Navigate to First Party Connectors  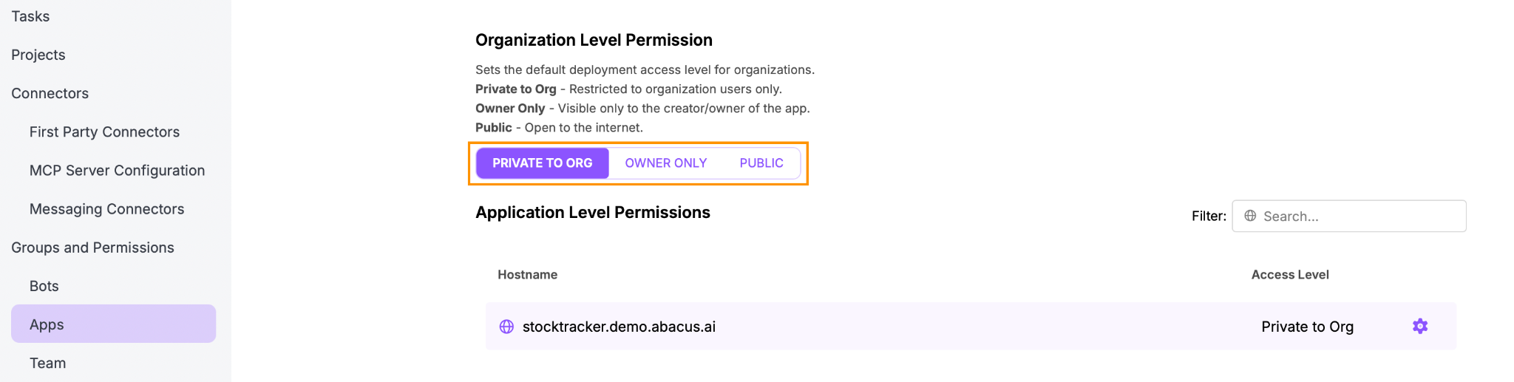104,132
